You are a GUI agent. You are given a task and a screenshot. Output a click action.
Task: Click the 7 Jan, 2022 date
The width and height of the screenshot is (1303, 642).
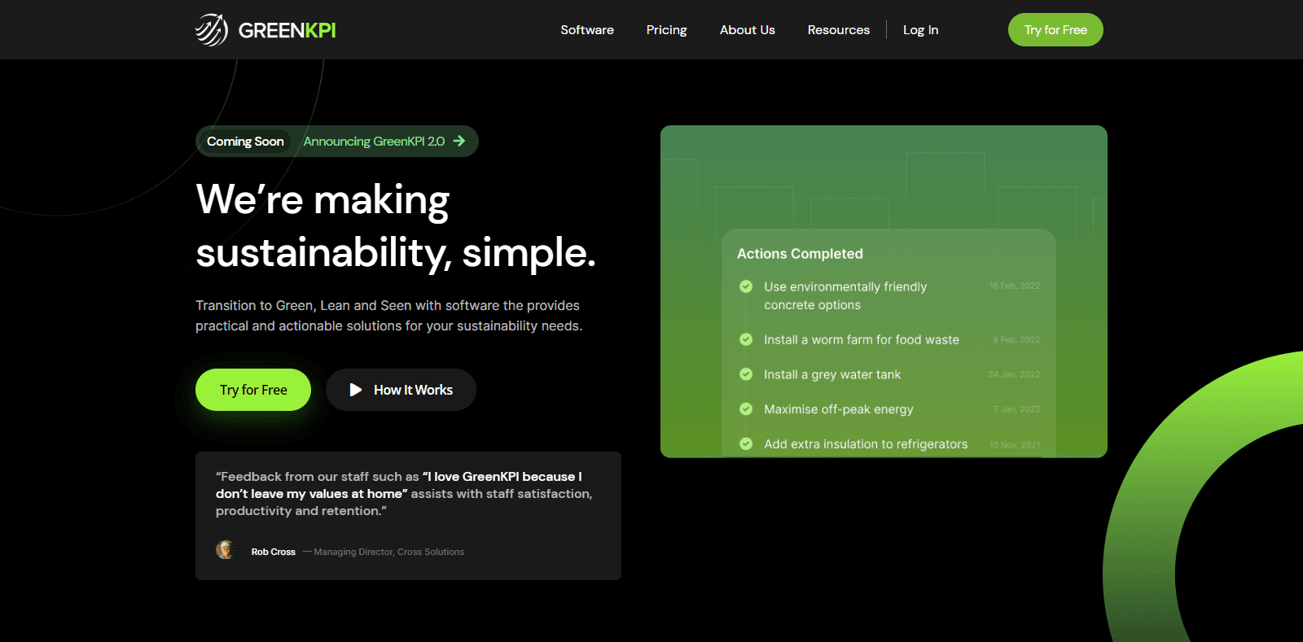pyautogui.click(x=1016, y=409)
